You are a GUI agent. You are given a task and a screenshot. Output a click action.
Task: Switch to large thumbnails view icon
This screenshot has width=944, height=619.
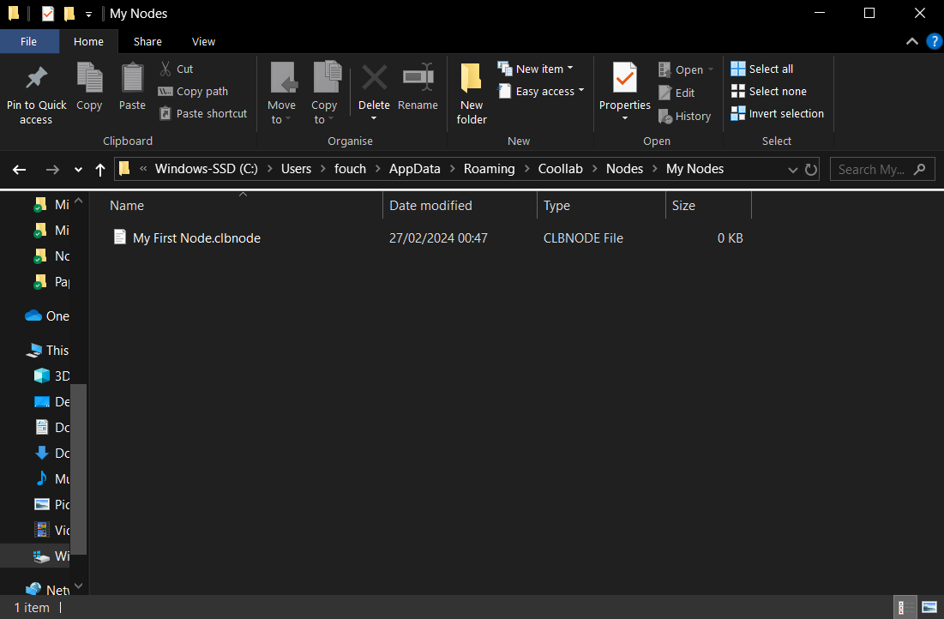point(929,608)
